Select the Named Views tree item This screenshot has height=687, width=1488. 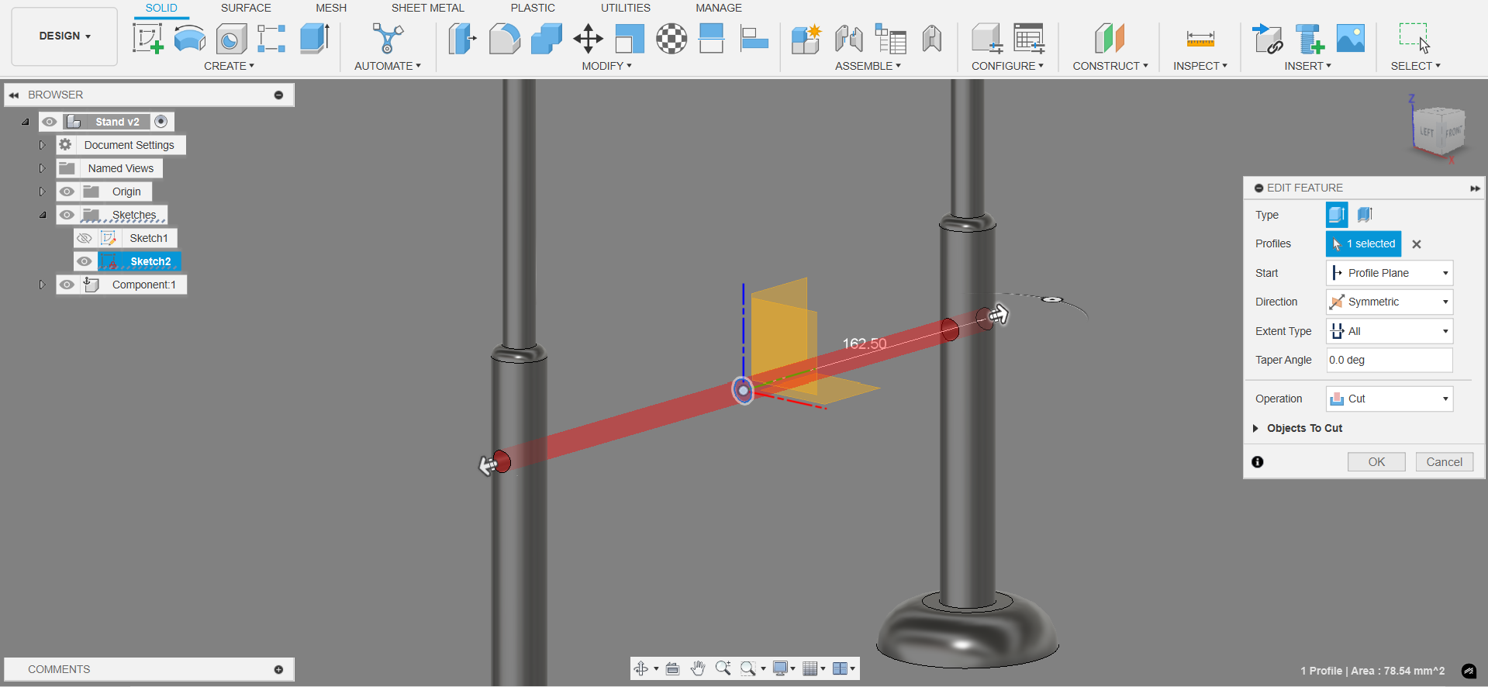tap(120, 168)
